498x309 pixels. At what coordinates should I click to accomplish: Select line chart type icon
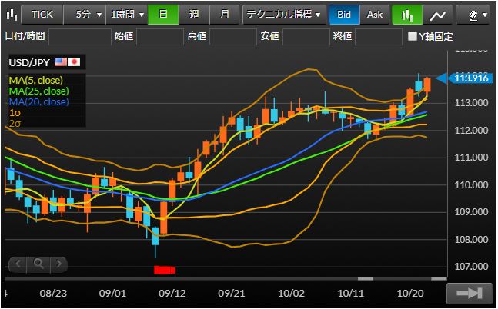438,15
